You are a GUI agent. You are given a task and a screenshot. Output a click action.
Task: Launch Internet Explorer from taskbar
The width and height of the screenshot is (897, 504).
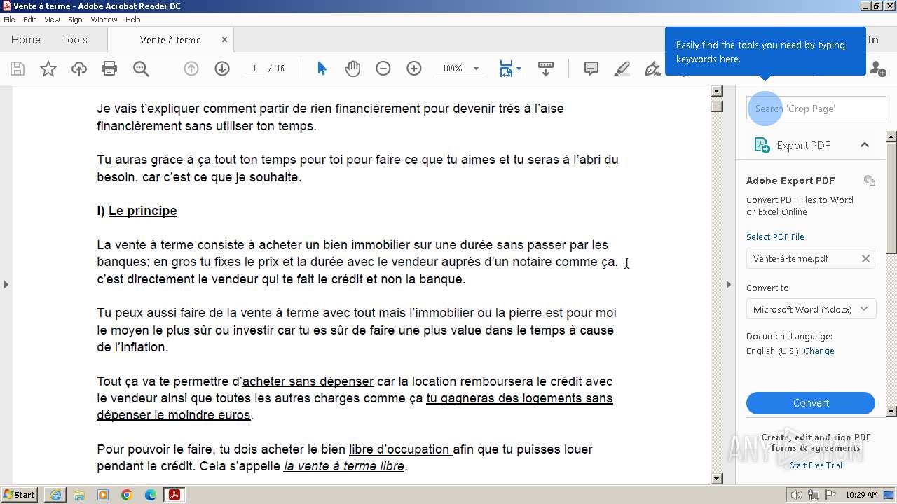pyautogui.click(x=55, y=495)
